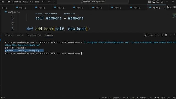Split the editor to the right
Viewport: 176px width, 99px height.
(174, 7)
